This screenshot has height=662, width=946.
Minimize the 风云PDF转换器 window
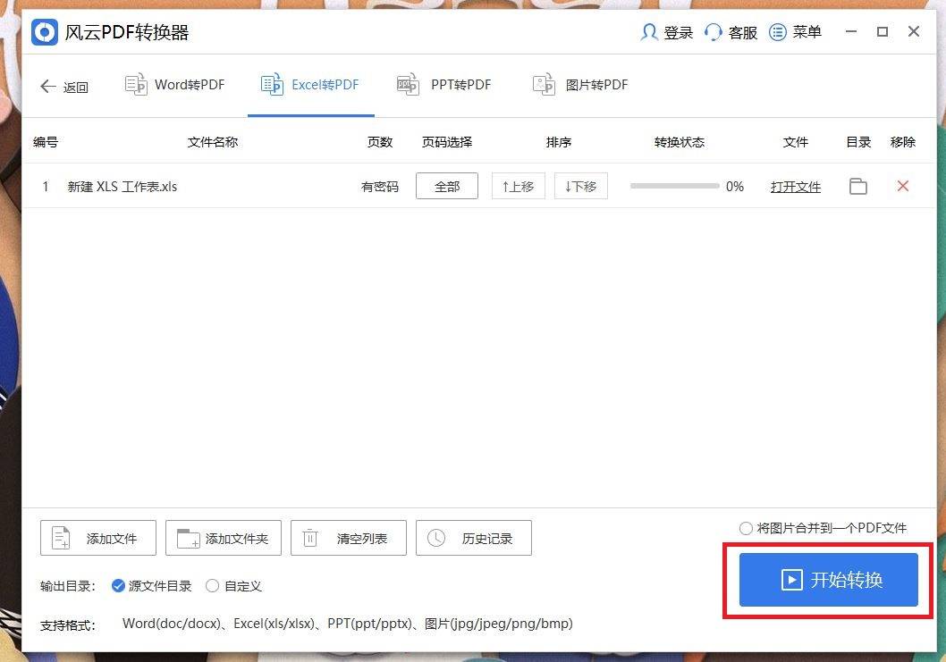tap(851, 31)
